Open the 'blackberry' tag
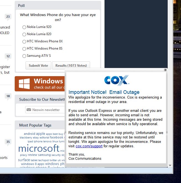This screenshot has height=183, width=181. 26,138
